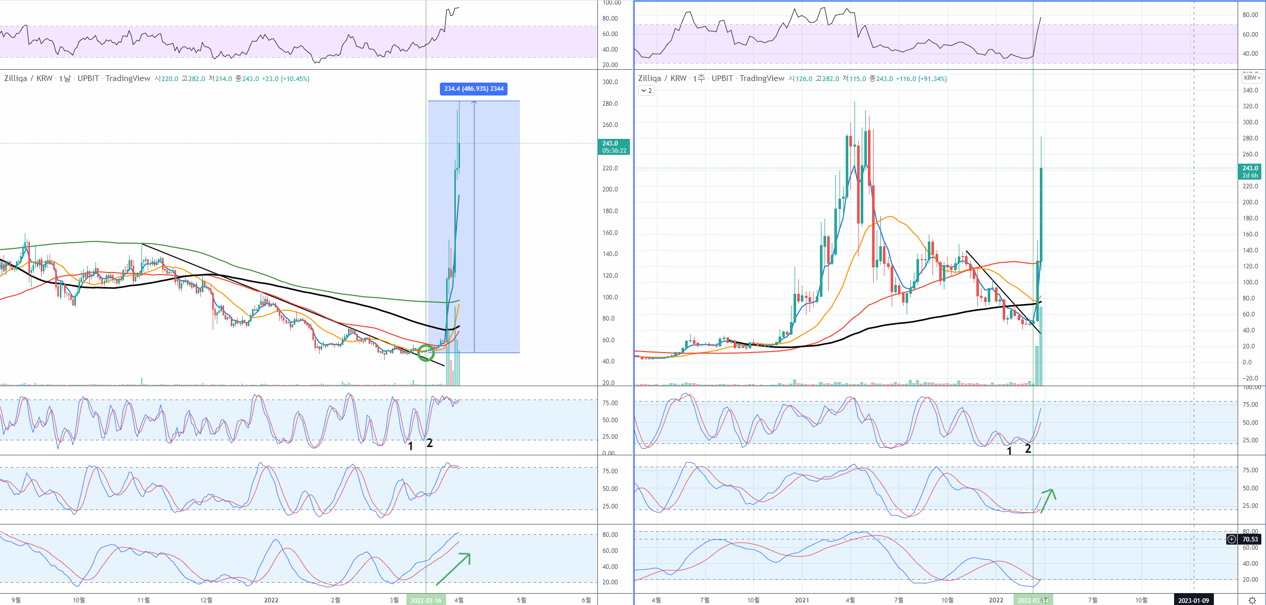Click the 243.0 price label showing 2d 6h
1266x605 pixels.
[1249, 171]
